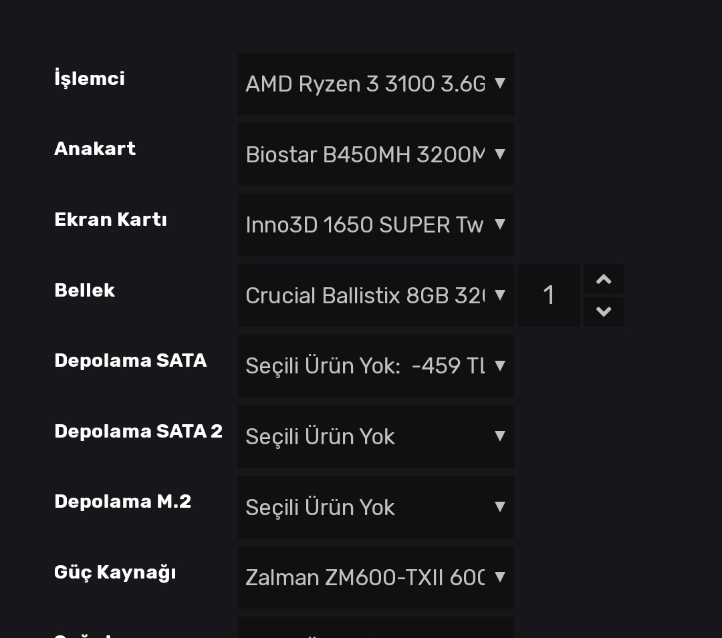This screenshot has height=638, width=722.
Task: Decrease Bellek quantity with down arrow
Action: point(604,312)
